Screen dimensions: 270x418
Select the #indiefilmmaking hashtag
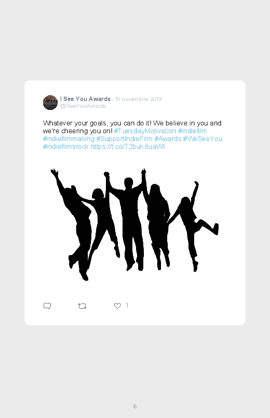tap(69, 139)
